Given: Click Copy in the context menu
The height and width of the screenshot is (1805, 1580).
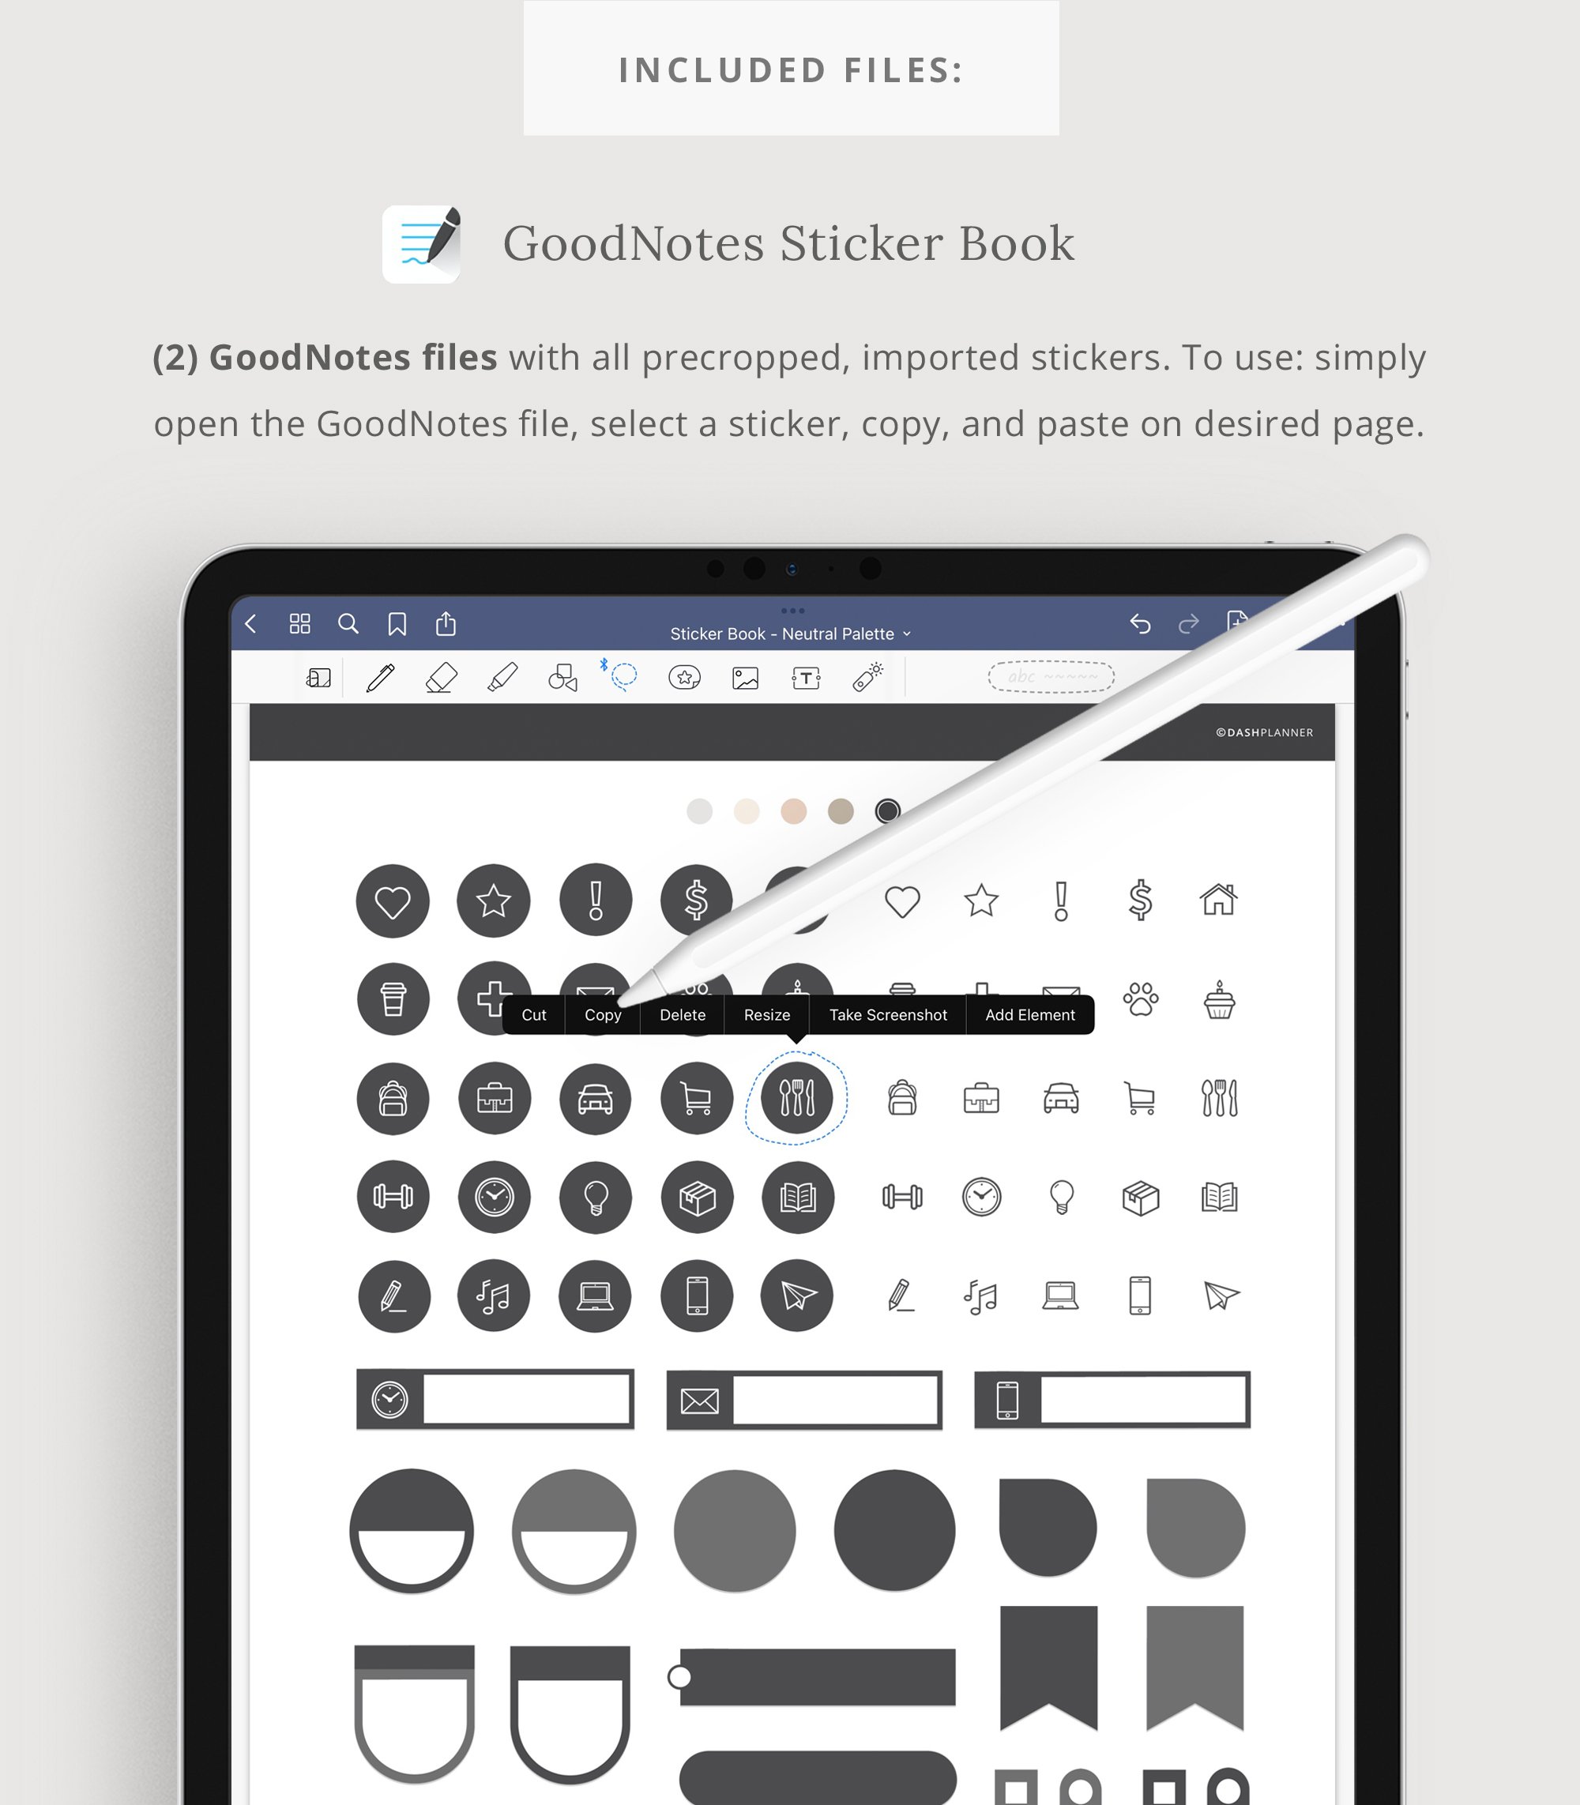Looking at the screenshot, I should (597, 1013).
